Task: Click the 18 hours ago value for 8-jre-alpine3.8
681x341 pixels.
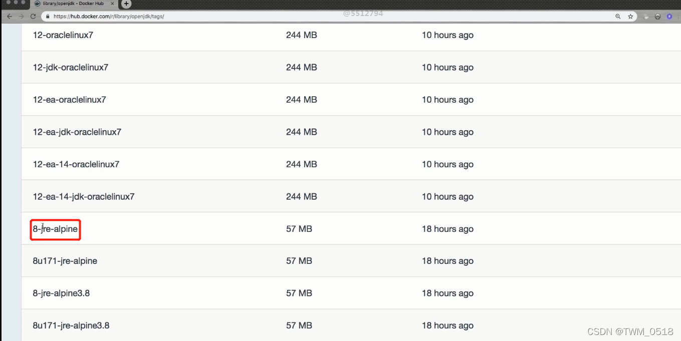Action: click(x=447, y=293)
